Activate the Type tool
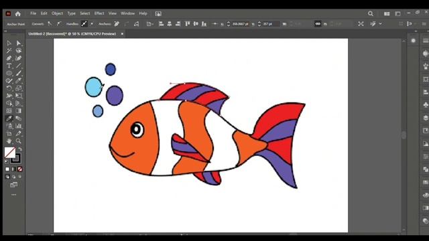This screenshot has width=429, height=241. pos(9,66)
